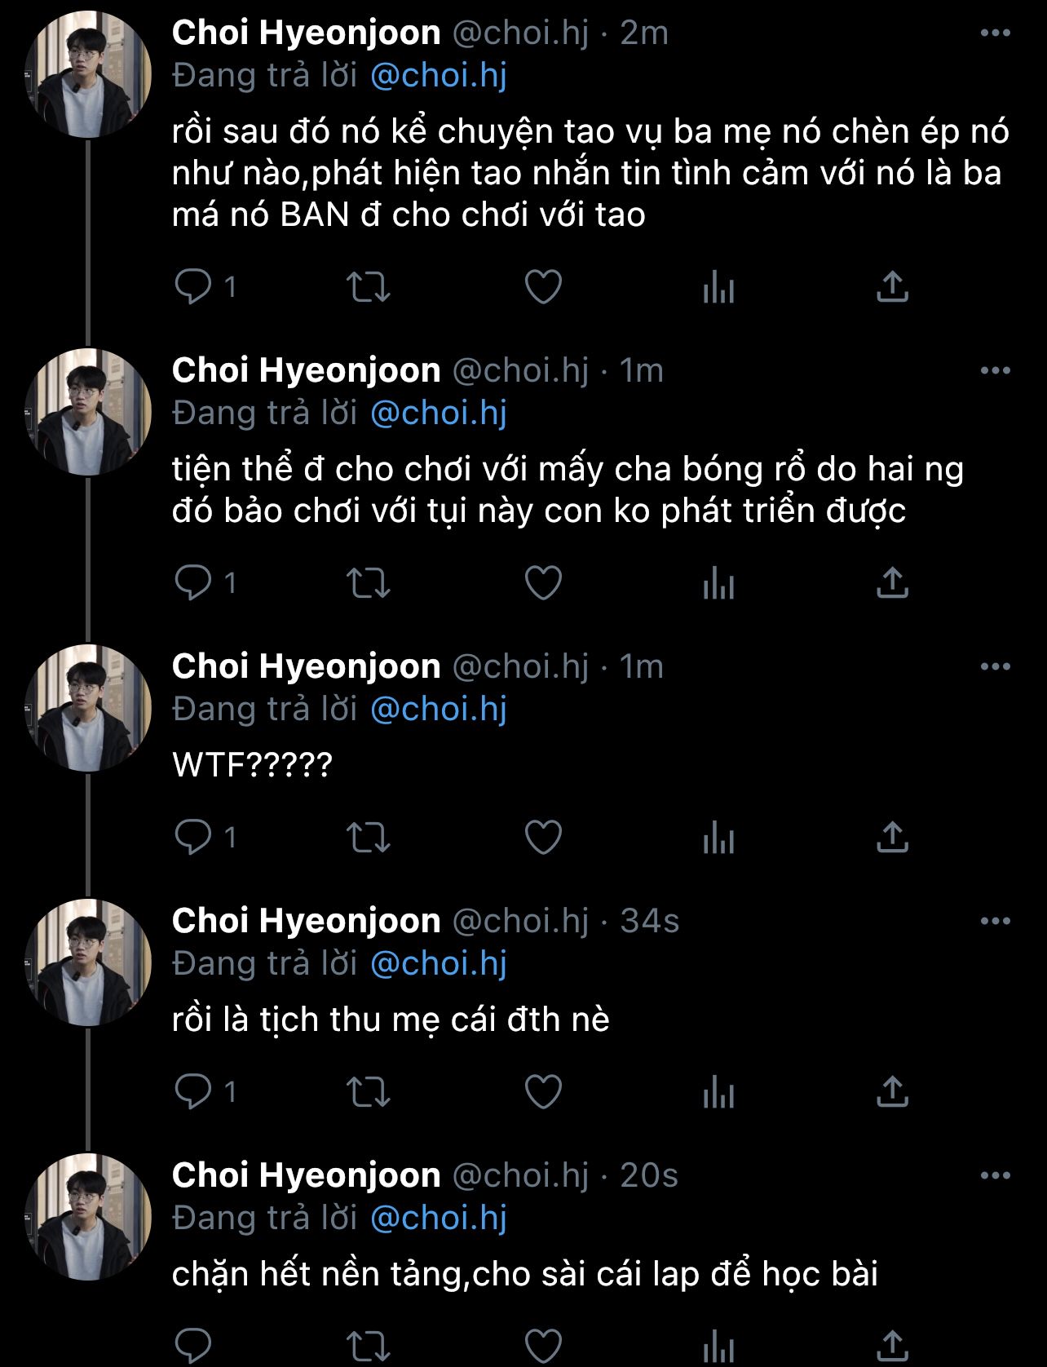The width and height of the screenshot is (1047, 1367).
Task: View analytics of the 'tiện thể' tweet
Action: pos(718,583)
